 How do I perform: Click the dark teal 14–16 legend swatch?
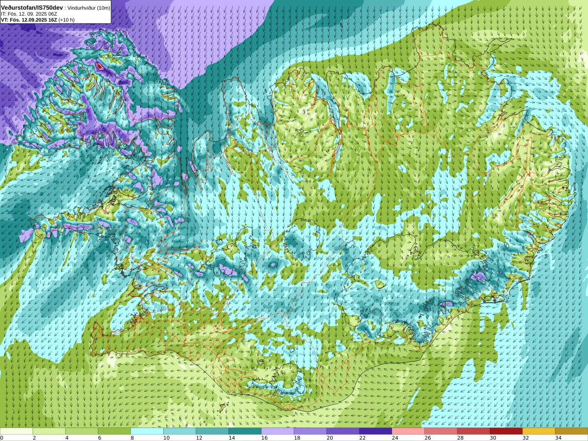[x=245, y=431]
